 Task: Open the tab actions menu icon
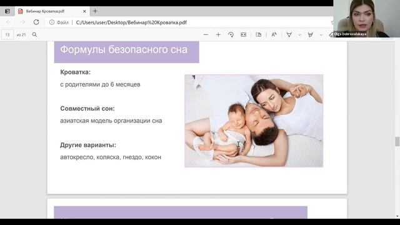click(x=7, y=11)
